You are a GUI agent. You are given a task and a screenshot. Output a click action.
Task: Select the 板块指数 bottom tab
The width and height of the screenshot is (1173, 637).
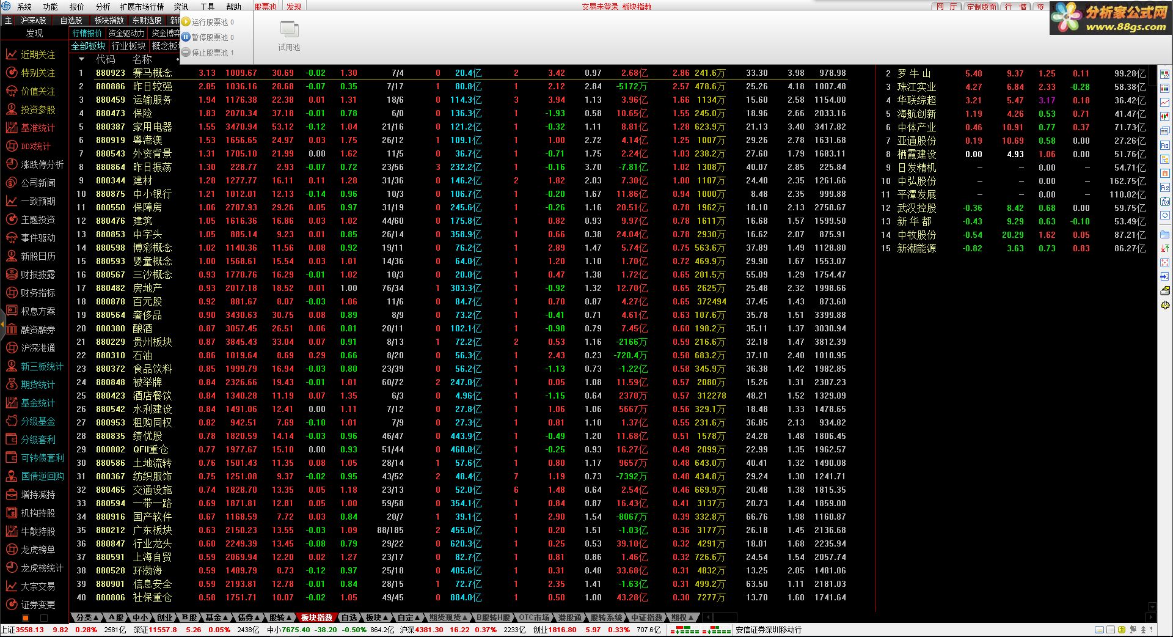coord(316,617)
